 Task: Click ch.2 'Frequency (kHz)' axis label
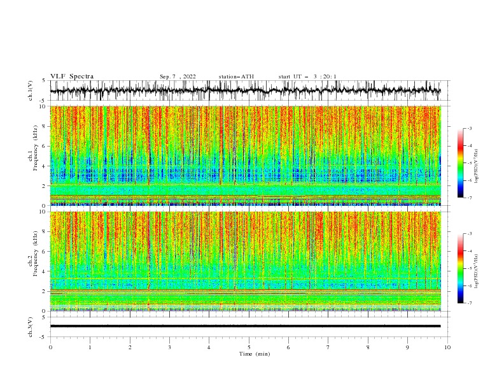36,254
